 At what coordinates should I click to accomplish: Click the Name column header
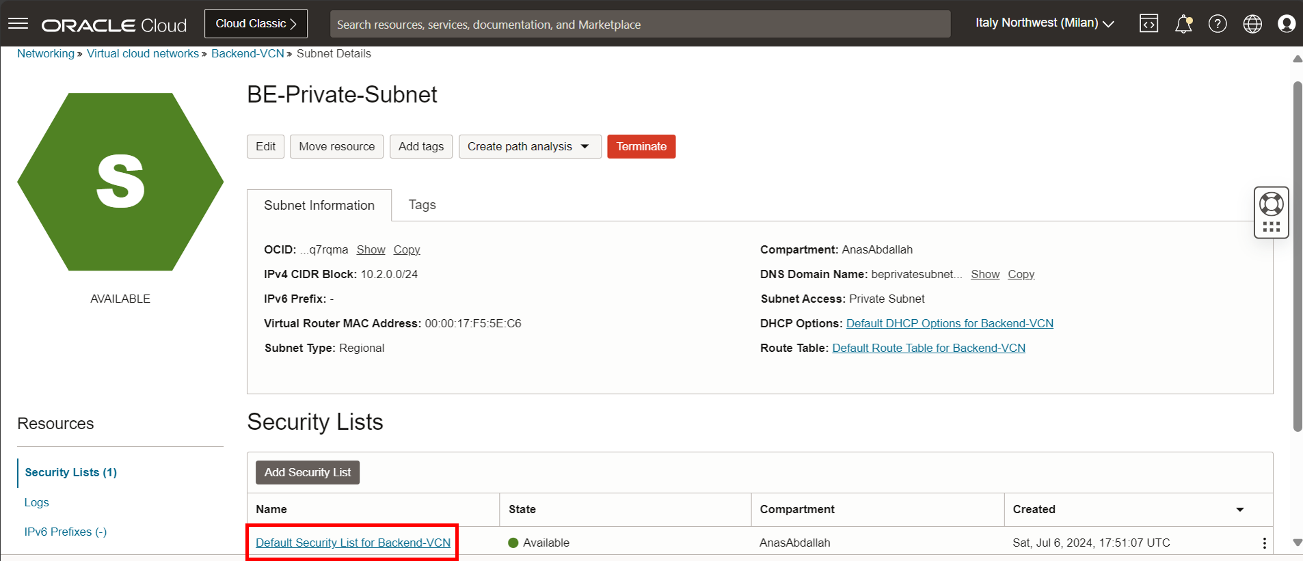tap(373, 510)
